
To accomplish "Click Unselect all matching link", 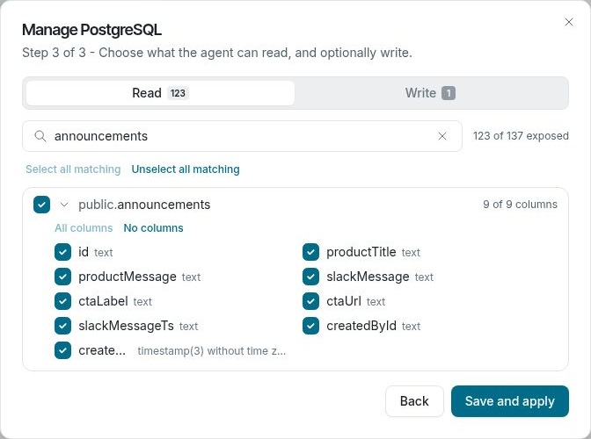I will pos(186,169).
